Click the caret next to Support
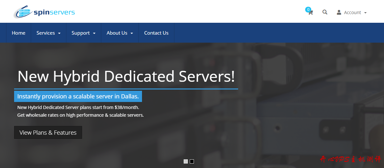The width and height of the screenshot is (384, 168). tap(94, 33)
